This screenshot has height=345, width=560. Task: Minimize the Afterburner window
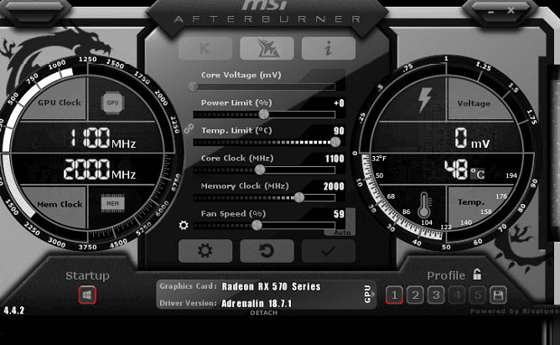(x=491, y=12)
